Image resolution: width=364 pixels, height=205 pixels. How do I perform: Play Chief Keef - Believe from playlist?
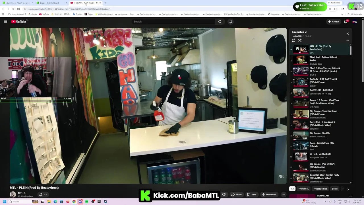[320, 60]
